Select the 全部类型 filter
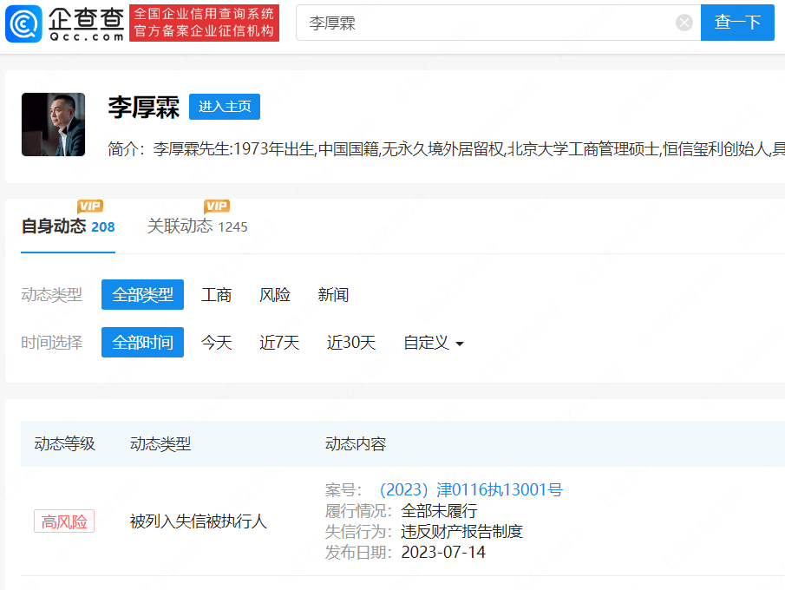This screenshot has height=590, width=785. click(x=142, y=295)
